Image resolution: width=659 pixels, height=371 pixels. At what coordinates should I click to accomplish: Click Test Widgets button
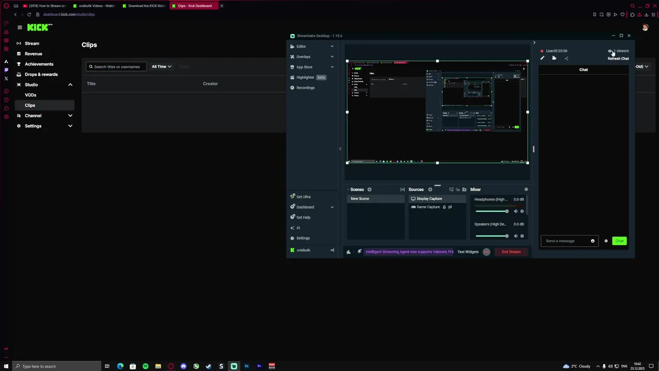[468, 252]
